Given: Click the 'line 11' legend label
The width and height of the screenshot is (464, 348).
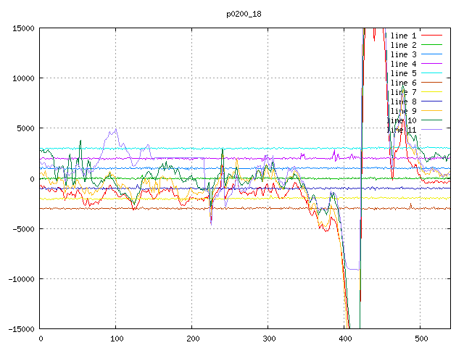Looking at the screenshot, I should (401, 130).
